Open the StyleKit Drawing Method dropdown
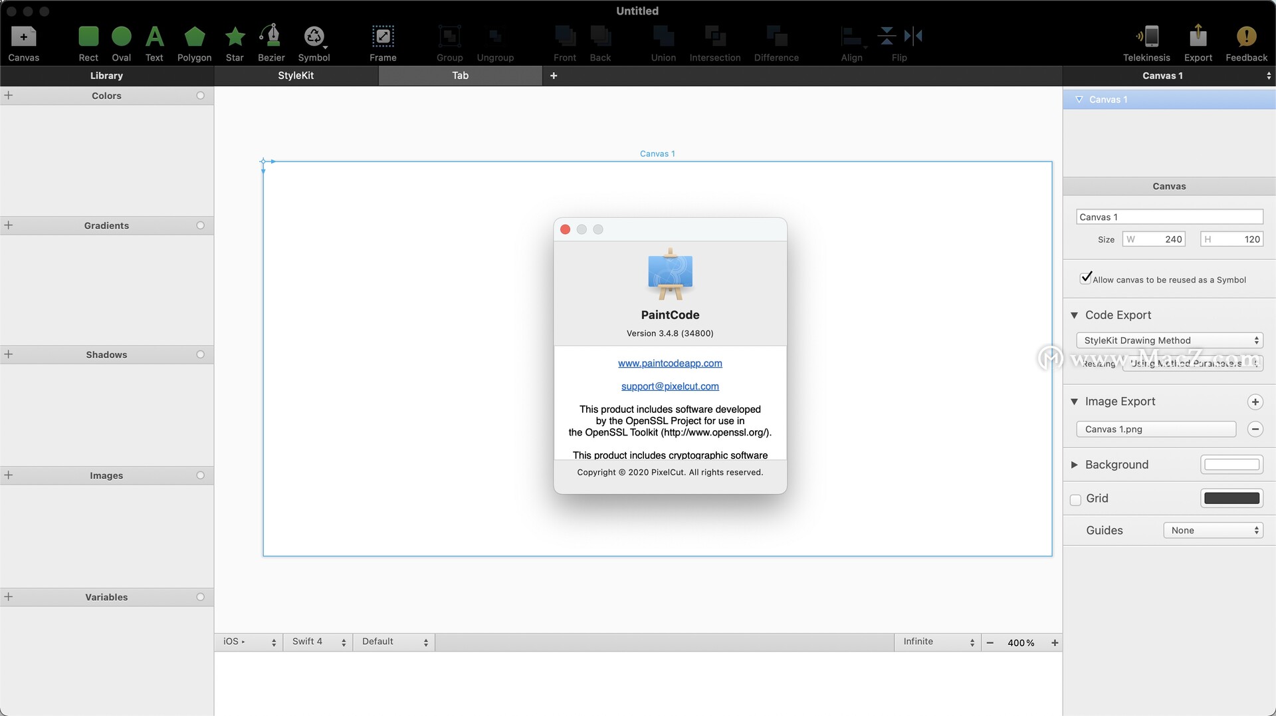Screen dimensions: 1276x716 1169,340
